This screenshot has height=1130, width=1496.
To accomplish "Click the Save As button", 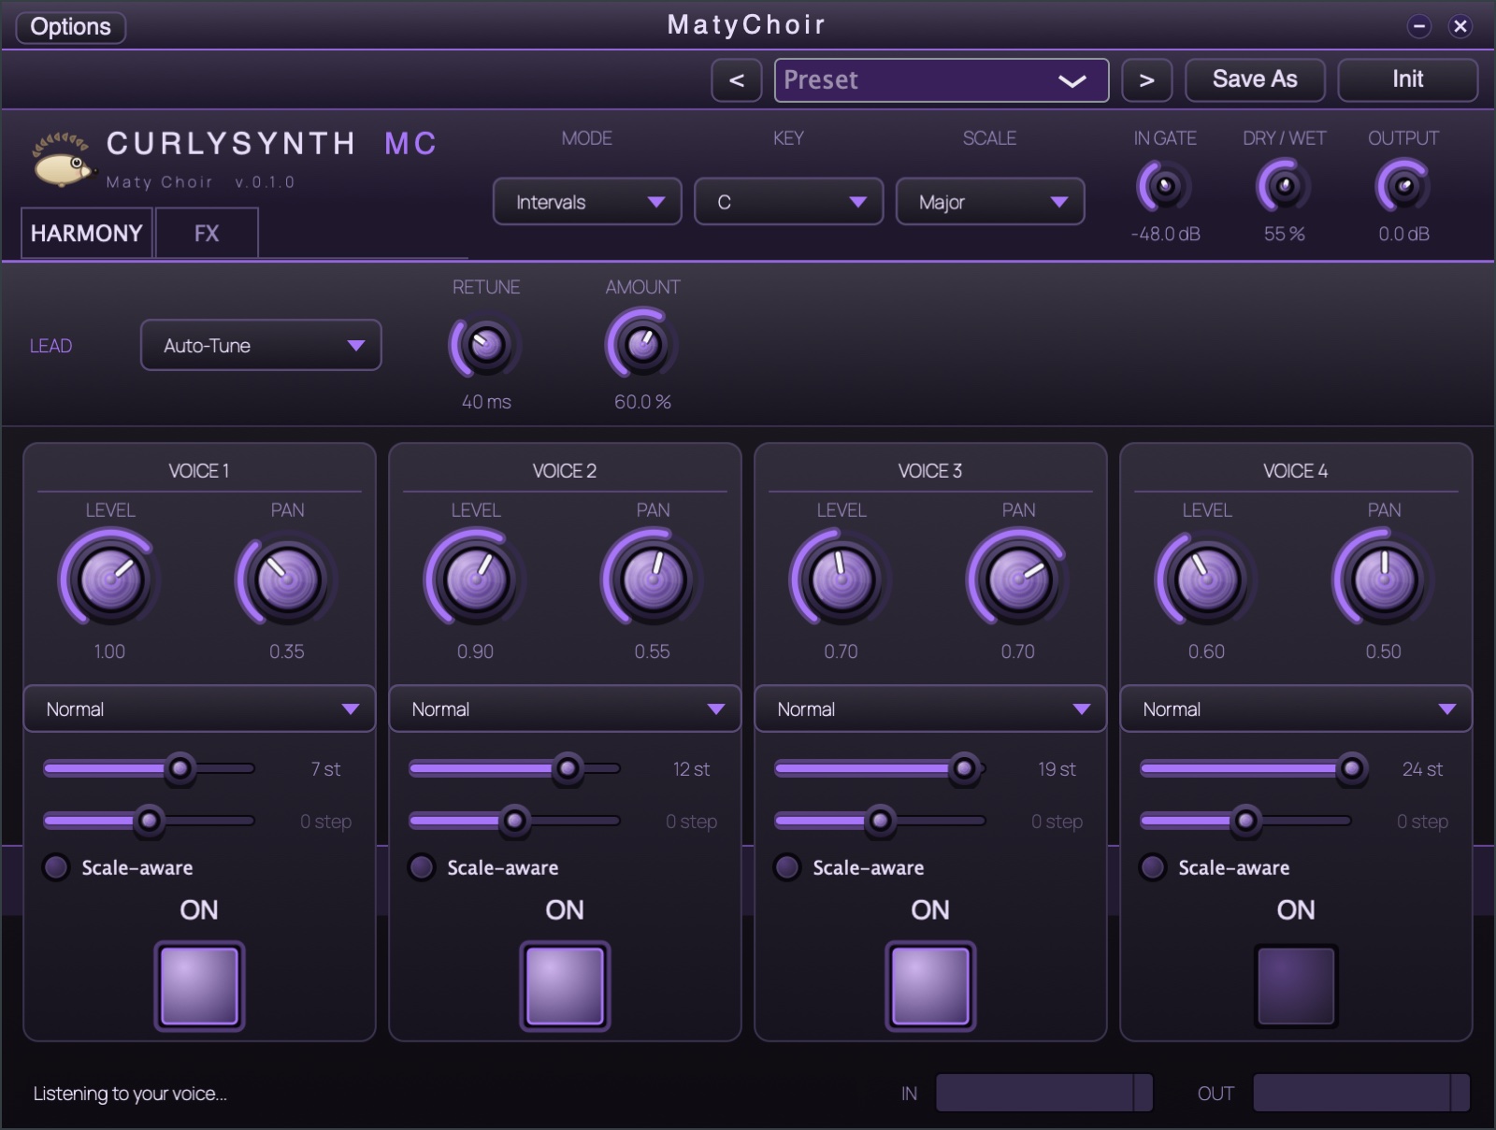I will pyautogui.click(x=1255, y=80).
